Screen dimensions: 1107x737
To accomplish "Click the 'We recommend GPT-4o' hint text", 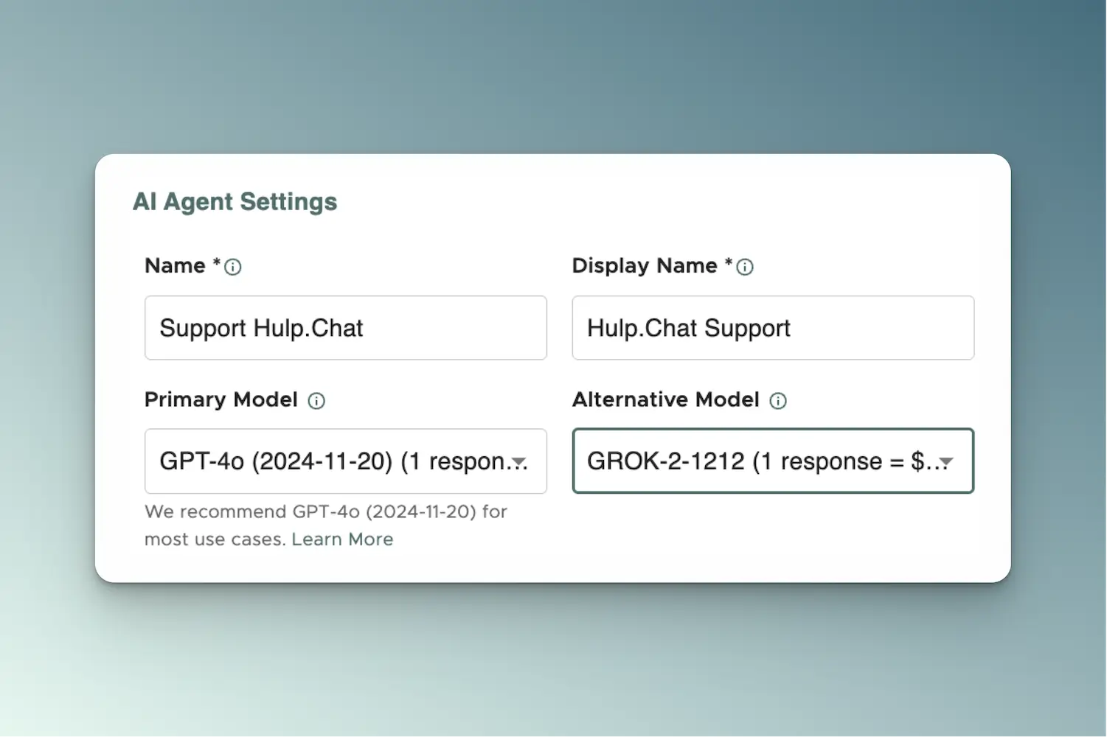I will (x=326, y=525).
